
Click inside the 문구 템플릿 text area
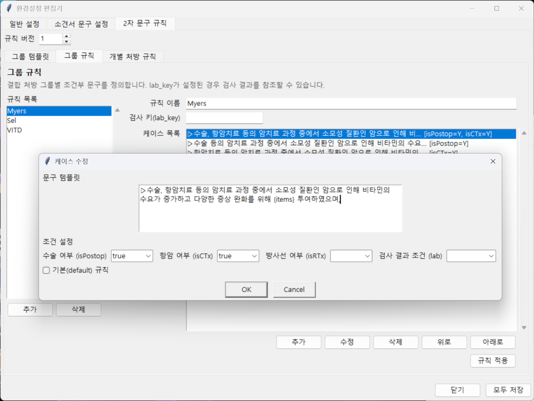tap(270, 216)
